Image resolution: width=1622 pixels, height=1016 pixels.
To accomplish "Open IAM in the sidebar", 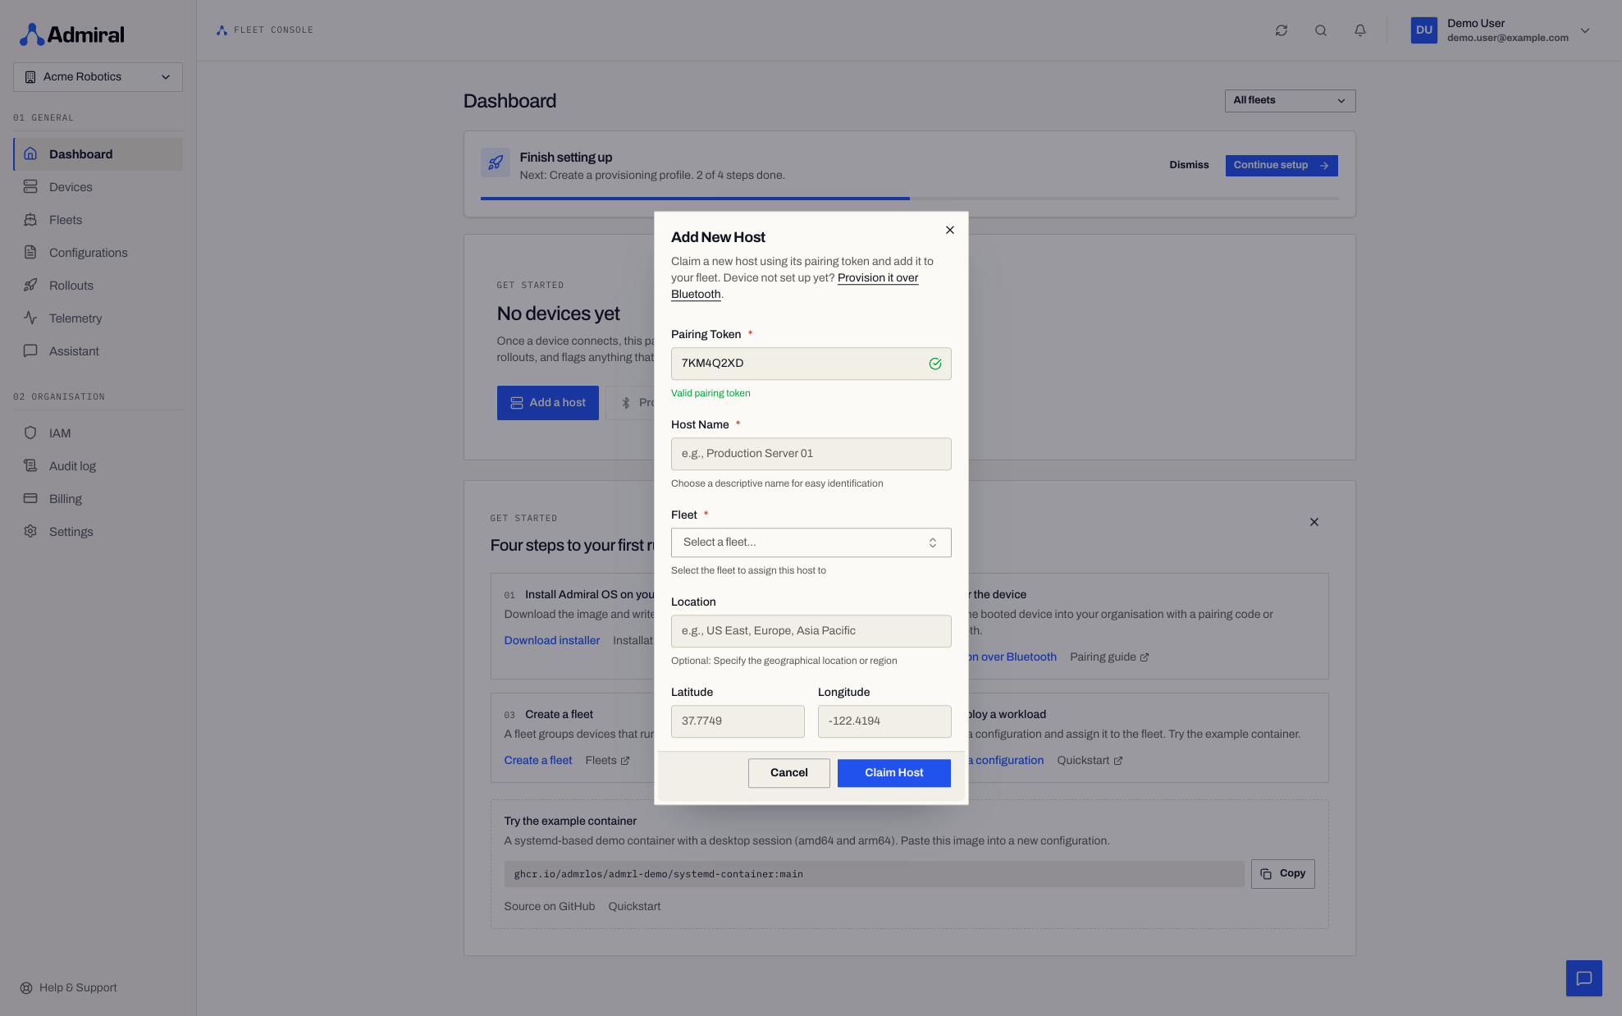I will (98, 433).
